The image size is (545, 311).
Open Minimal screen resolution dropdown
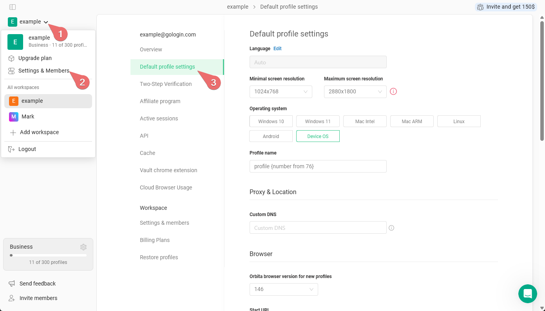point(281,92)
